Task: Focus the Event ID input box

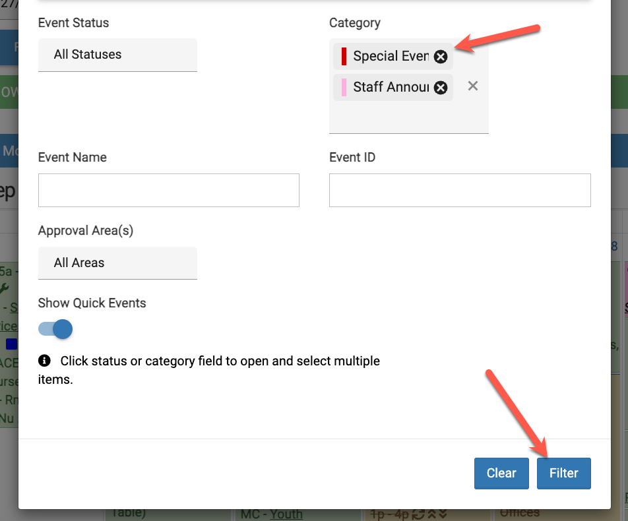Action: tap(460, 191)
